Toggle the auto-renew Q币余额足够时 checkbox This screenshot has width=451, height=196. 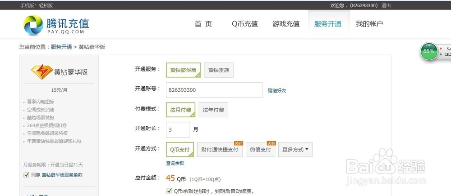(x=169, y=191)
